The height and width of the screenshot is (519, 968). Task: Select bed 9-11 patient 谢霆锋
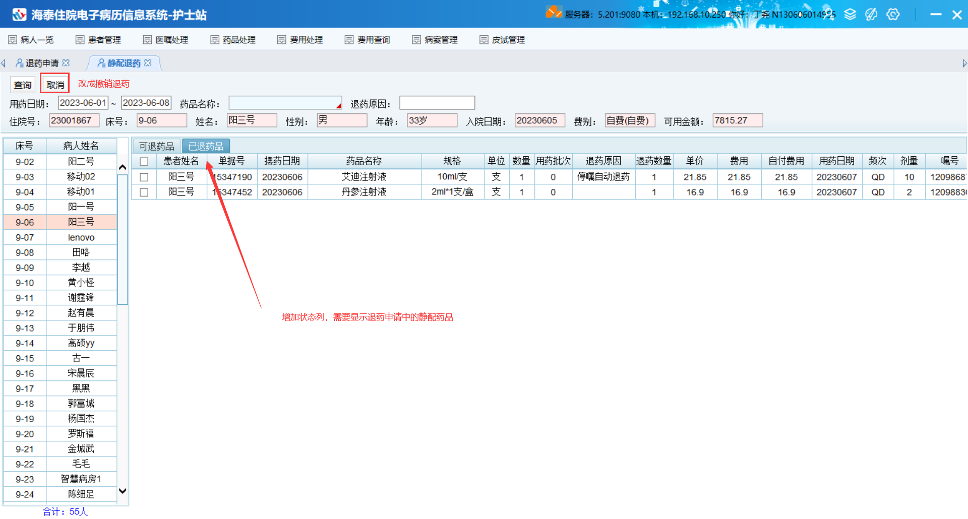click(x=60, y=298)
